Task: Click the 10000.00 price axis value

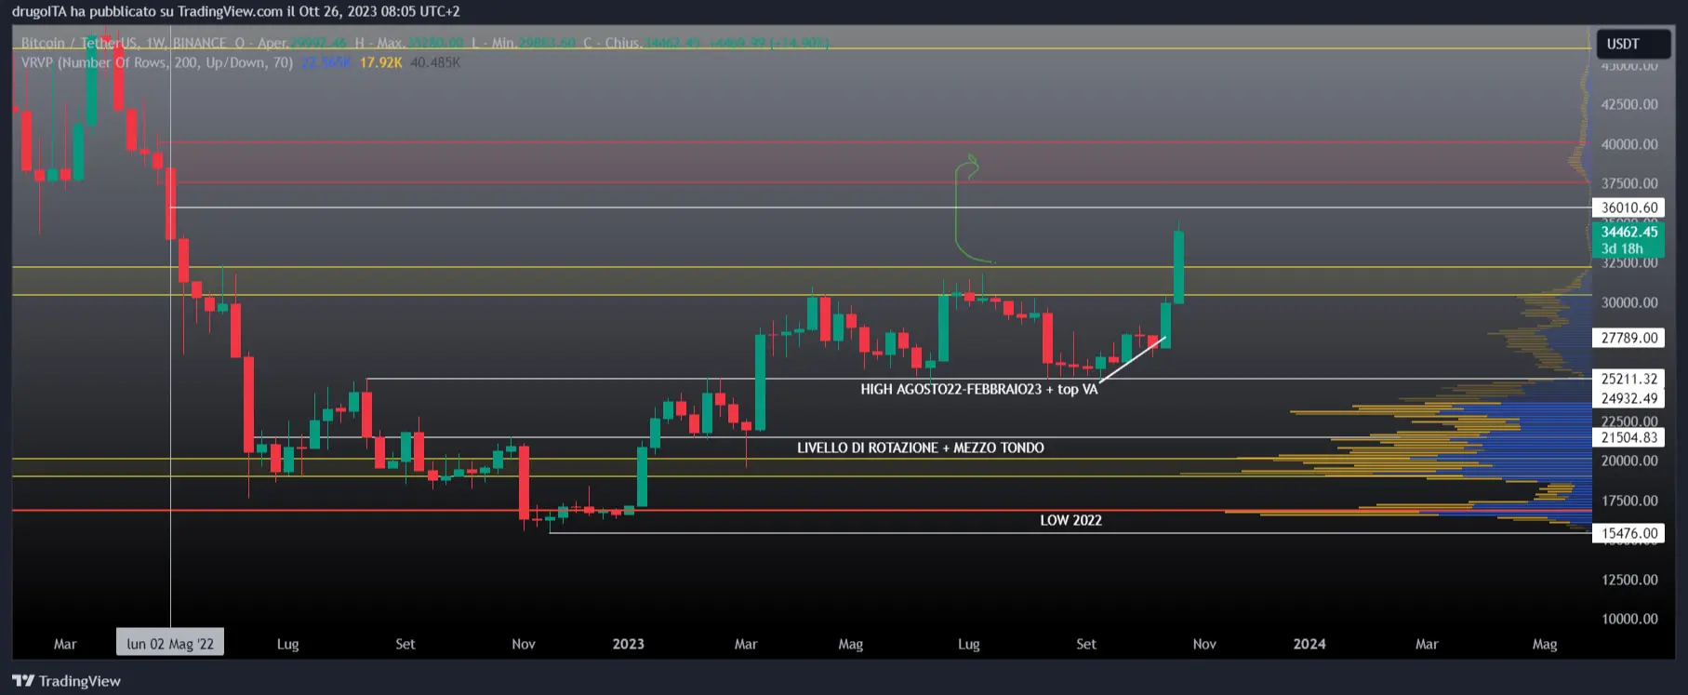Action: [x=1628, y=619]
